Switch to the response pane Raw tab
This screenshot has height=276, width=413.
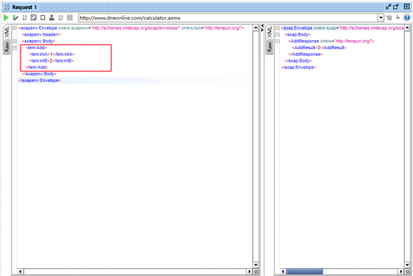269,47
